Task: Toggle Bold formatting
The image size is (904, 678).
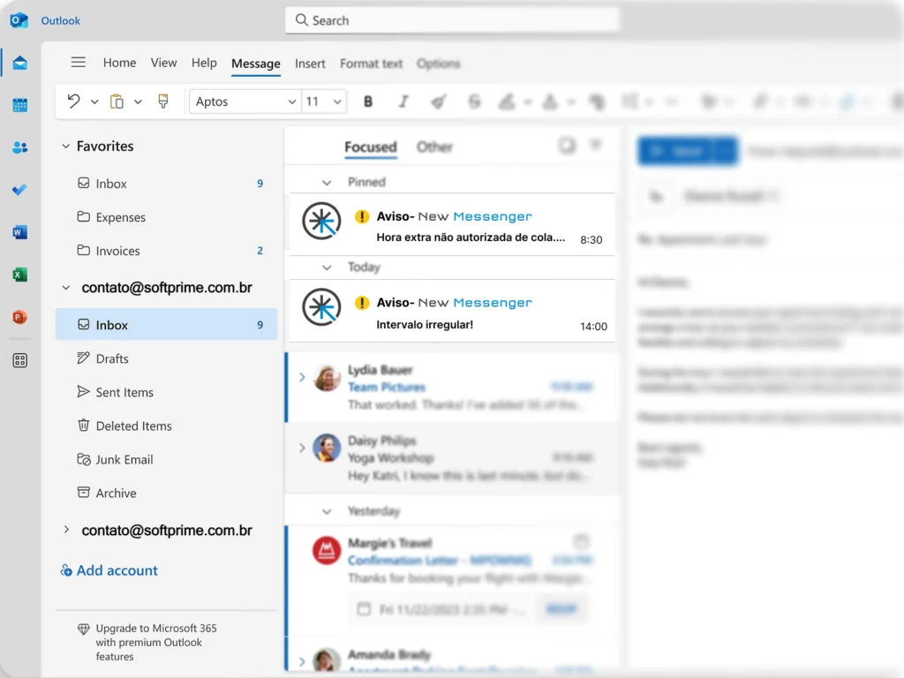Action: 368,102
